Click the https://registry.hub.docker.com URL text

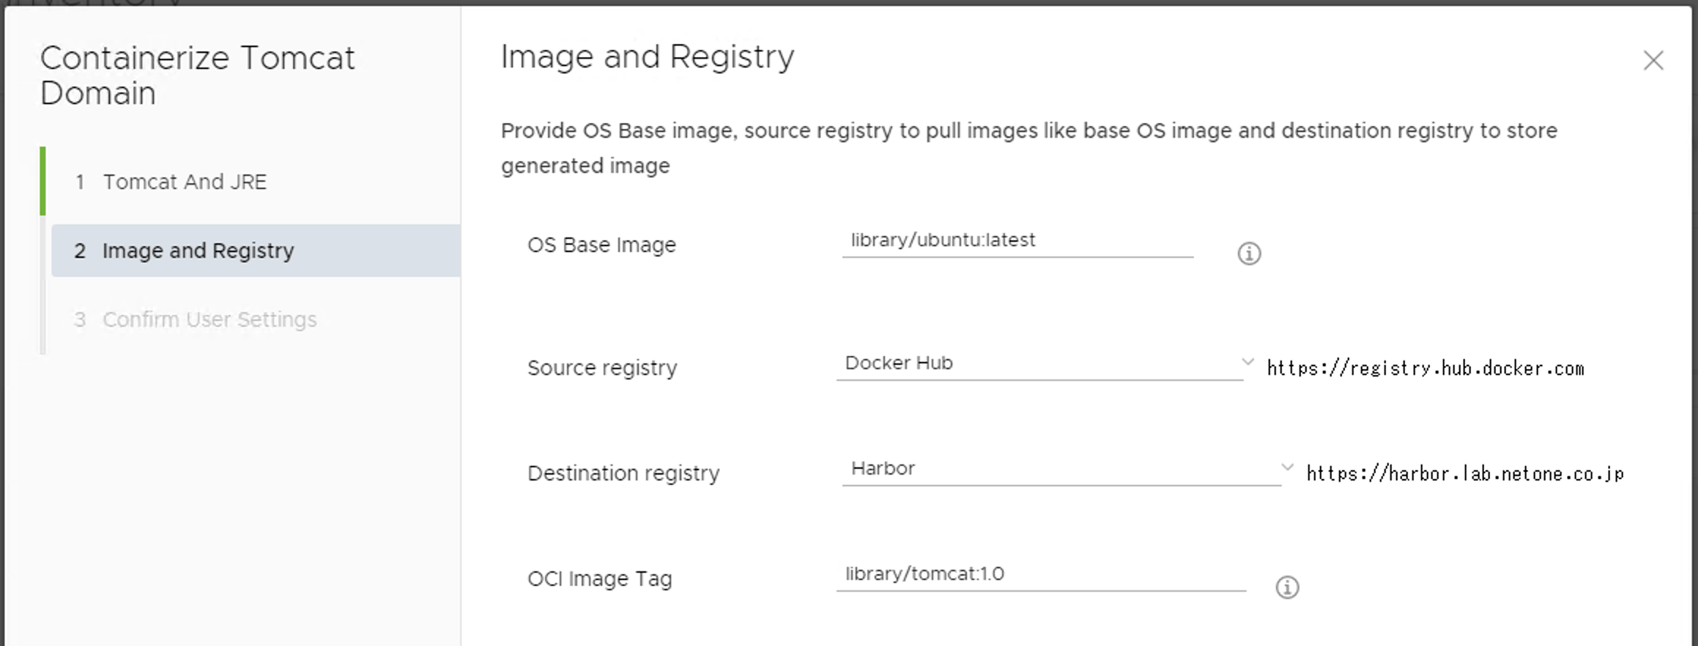pos(1425,368)
